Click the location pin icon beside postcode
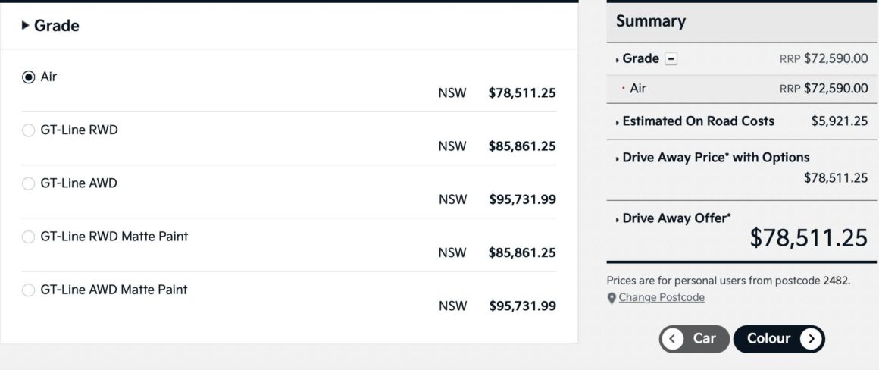The image size is (879, 370). pos(612,298)
